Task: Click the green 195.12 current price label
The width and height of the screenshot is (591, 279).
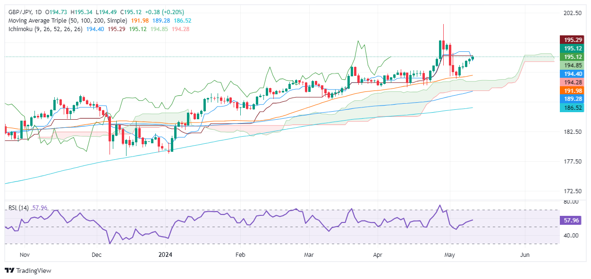Action: [573, 48]
